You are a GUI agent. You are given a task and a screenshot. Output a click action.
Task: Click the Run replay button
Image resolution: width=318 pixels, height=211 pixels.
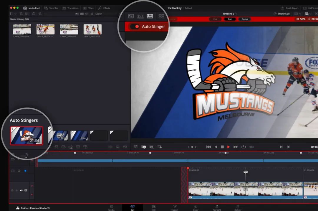coord(230,19)
